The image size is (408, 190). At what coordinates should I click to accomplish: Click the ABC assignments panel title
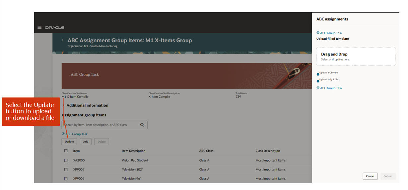point(332,19)
